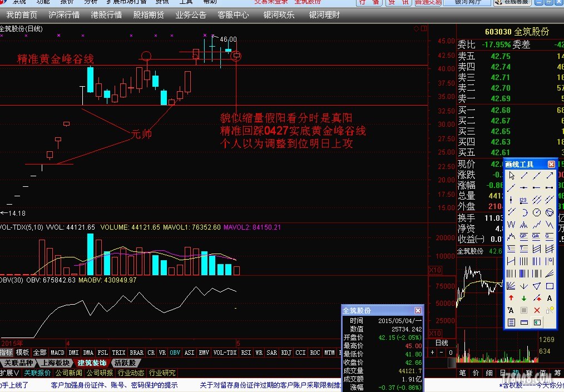Choose the line segment drawing tool

click(524, 176)
